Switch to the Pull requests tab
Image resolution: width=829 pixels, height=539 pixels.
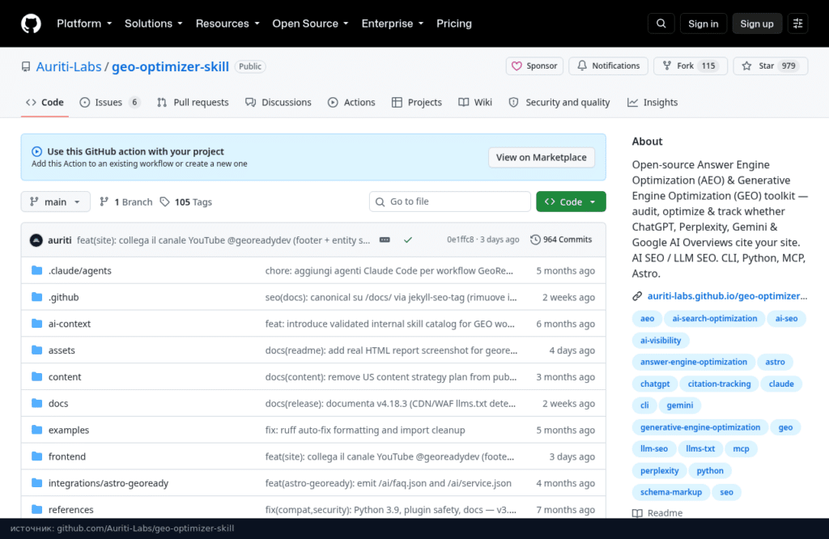click(193, 103)
